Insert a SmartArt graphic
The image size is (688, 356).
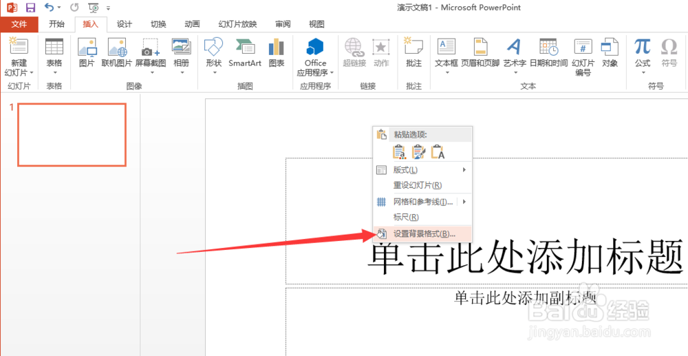[245, 52]
